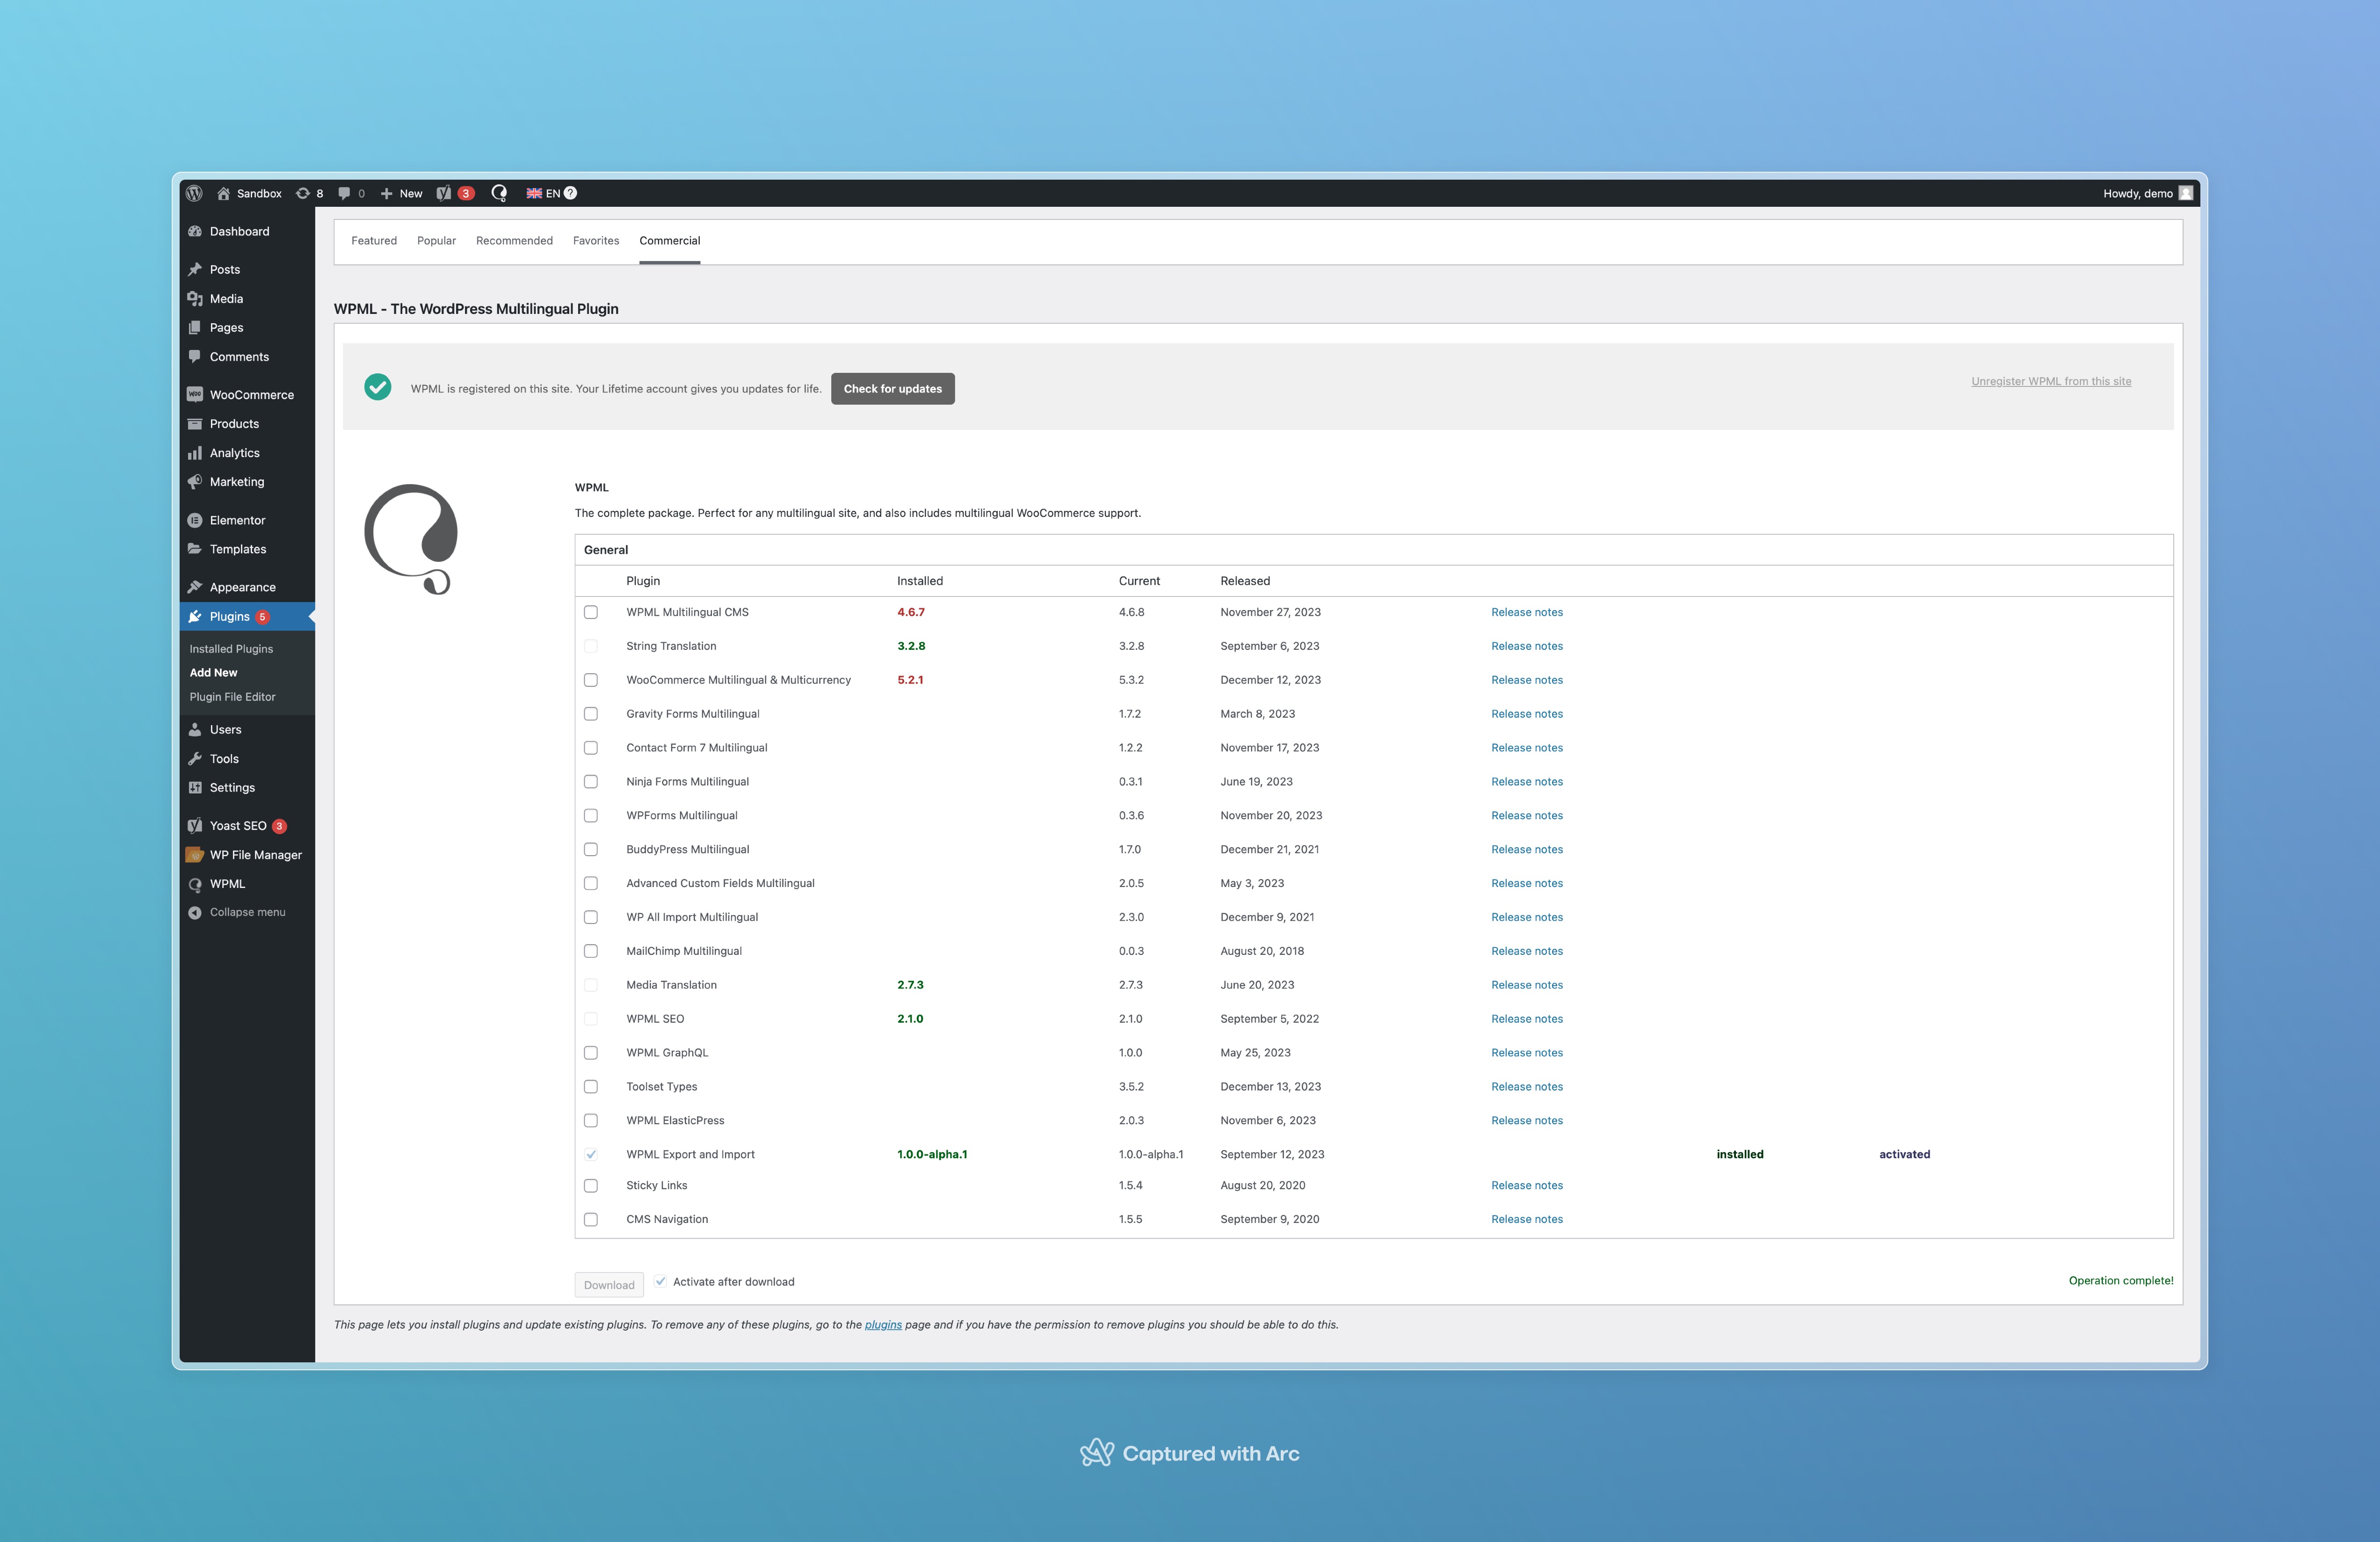Follow the plugins link in footer note

coord(883,1325)
